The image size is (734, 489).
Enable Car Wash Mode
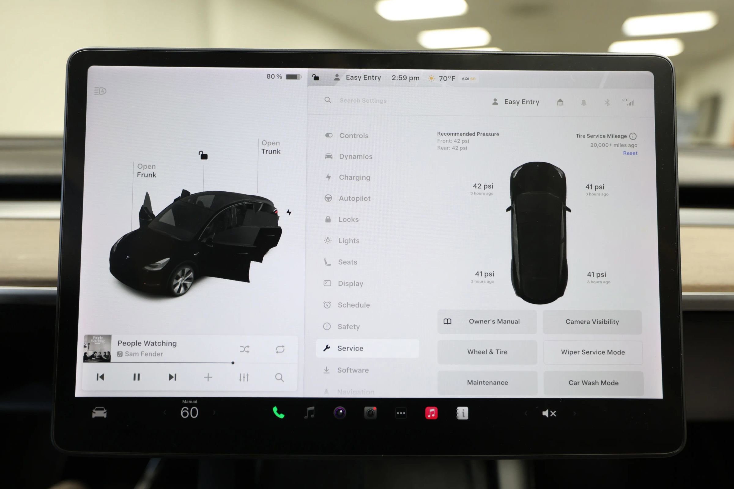point(593,383)
